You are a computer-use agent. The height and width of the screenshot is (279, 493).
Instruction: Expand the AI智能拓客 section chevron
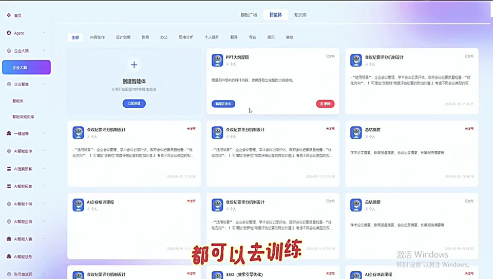click(44, 186)
